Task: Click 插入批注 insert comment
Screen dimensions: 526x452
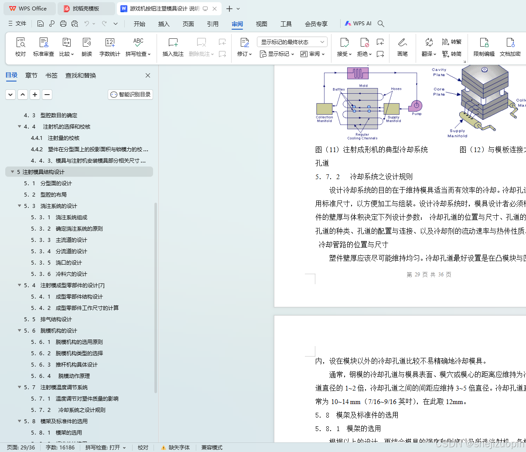Action: pos(173,47)
